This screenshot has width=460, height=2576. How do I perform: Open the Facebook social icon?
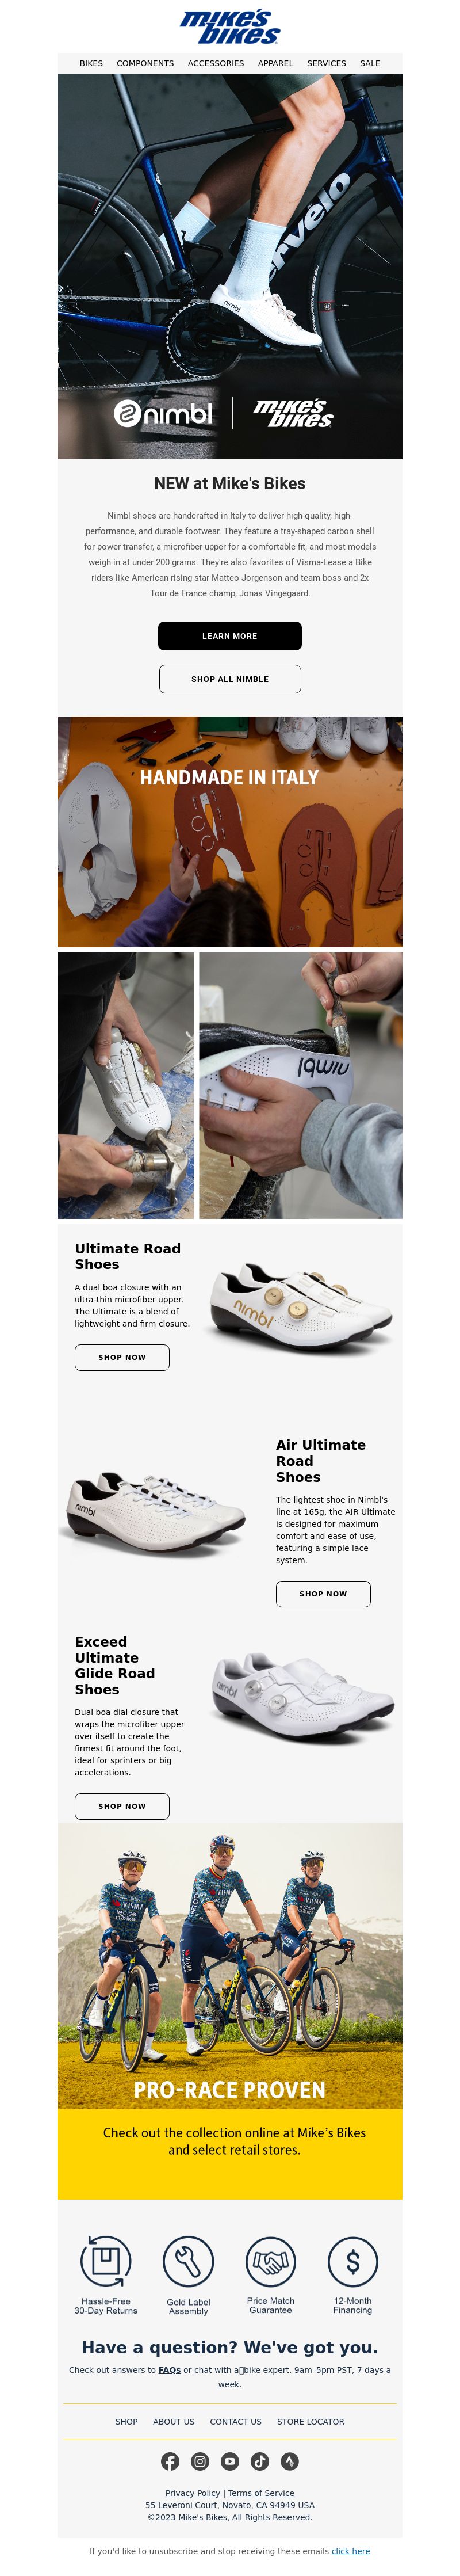tap(170, 2461)
